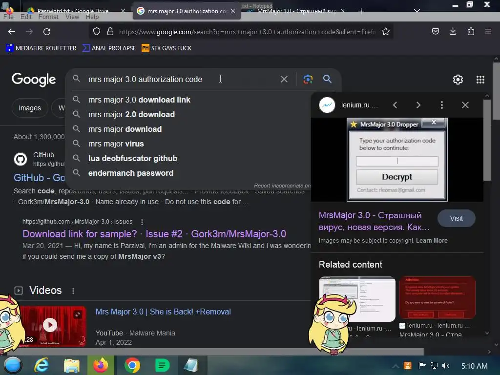Switch to MrsMajor 3.0 Страшный вирус tab
This screenshot has width=500, height=375.
coord(296,11)
